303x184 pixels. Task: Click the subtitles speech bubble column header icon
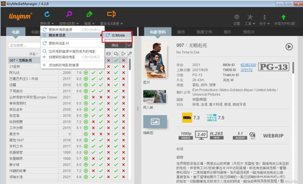116,54
